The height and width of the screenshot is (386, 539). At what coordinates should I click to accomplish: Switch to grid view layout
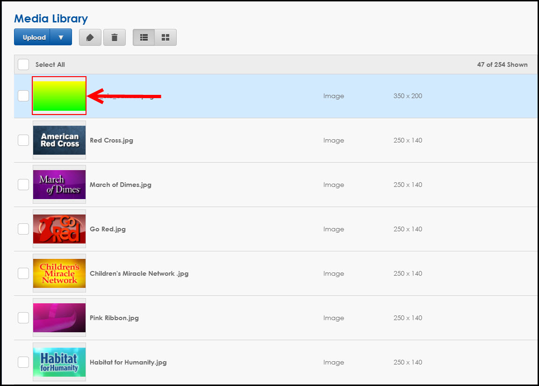click(165, 37)
